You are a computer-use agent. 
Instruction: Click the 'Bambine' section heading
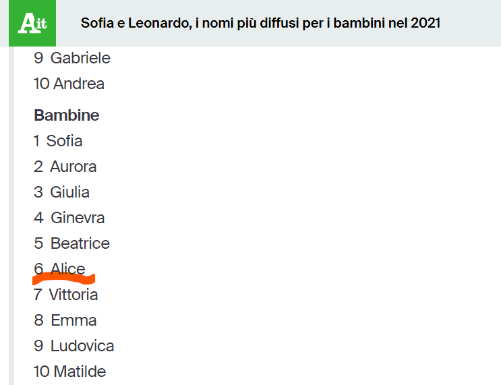coord(67,115)
